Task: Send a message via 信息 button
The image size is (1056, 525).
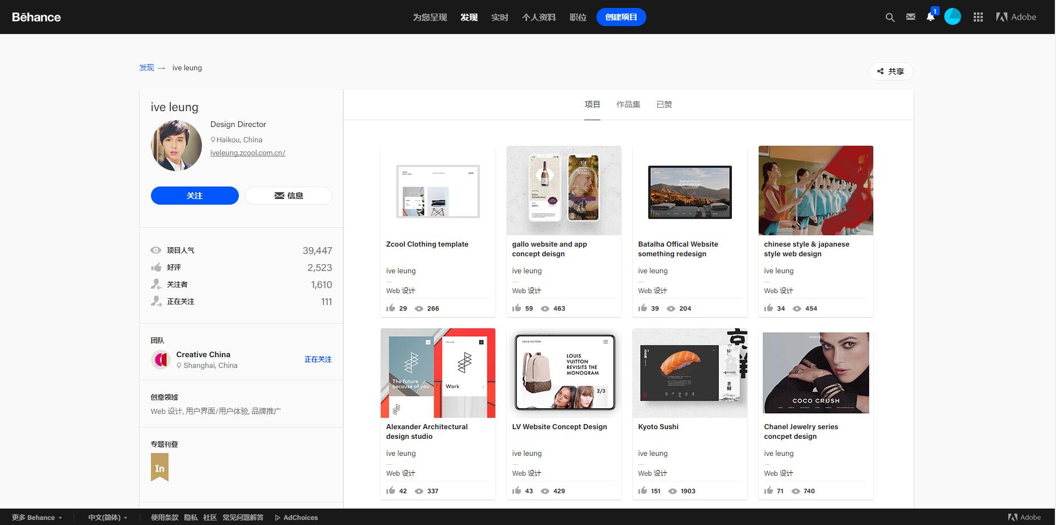Action: coord(288,196)
